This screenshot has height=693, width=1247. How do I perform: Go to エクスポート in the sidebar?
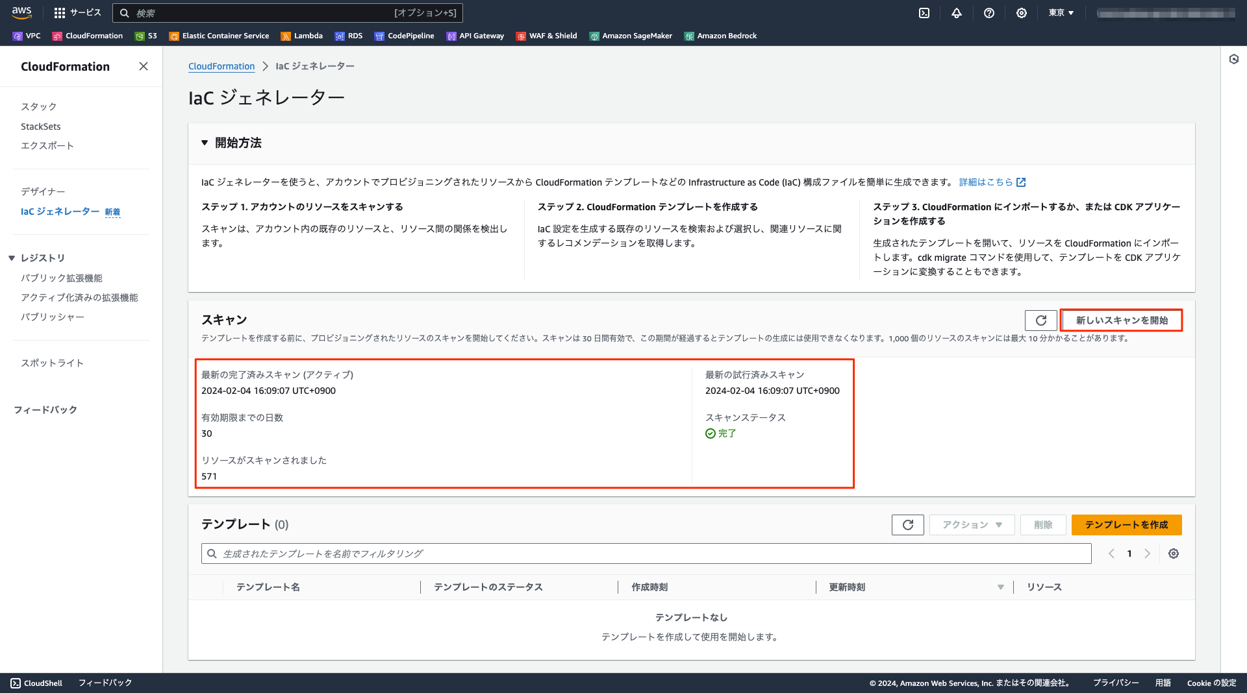pyautogui.click(x=47, y=145)
